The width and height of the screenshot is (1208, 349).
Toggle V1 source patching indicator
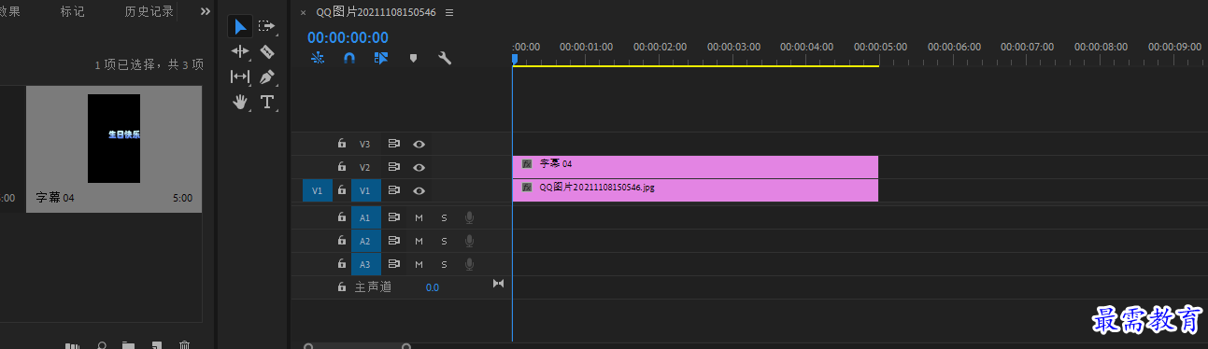[x=317, y=190]
